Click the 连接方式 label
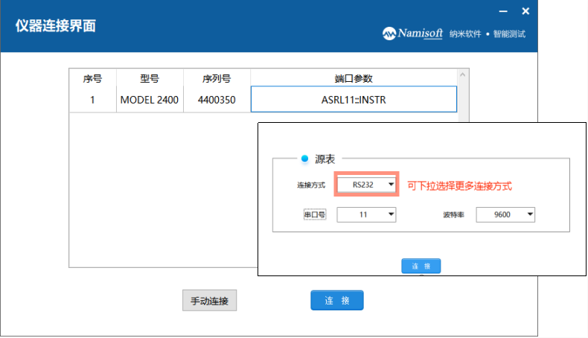Screen dimensions: 588x338 coord(311,185)
